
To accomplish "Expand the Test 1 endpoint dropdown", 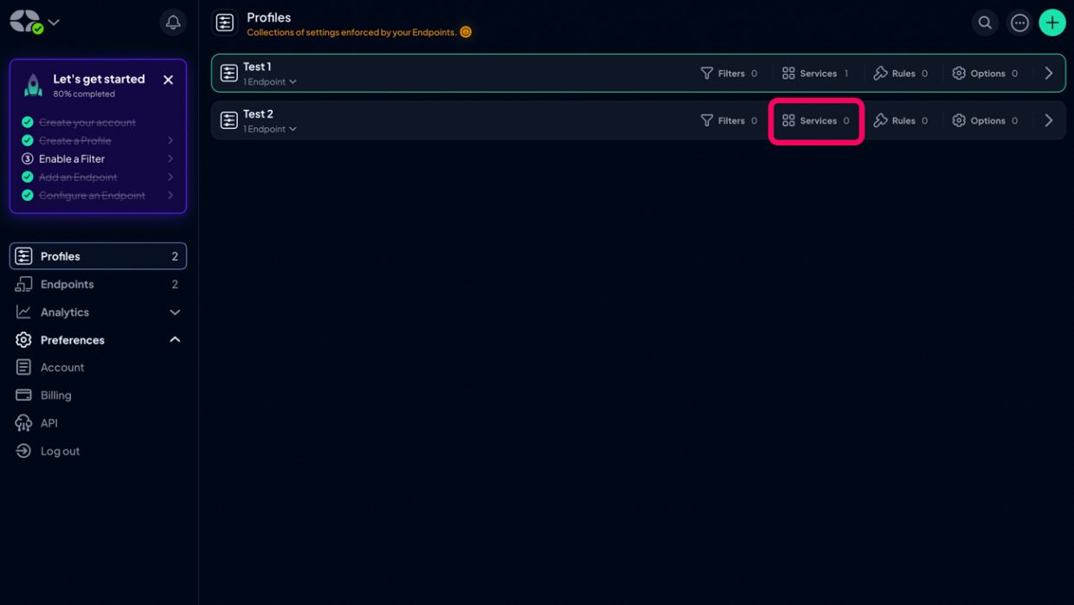I will click(x=269, y=82).
